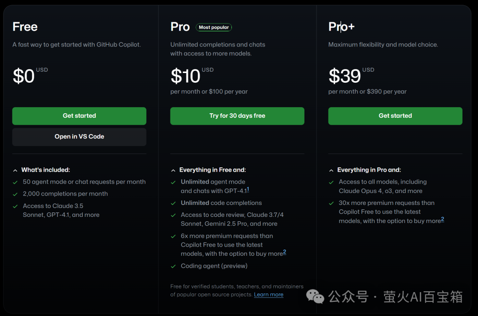Click checkmark beside "2,000 completions per month"
The width and height of the screenshot is (478, 316).
pos(15,194)
